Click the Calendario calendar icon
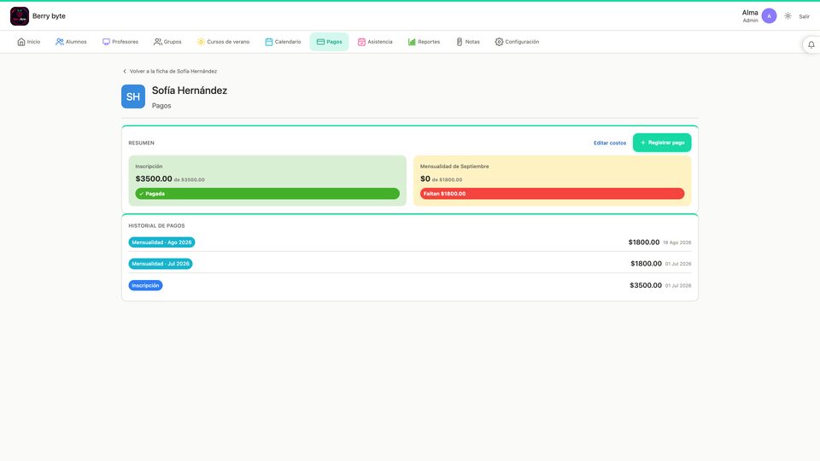820x461 pixels. (x=269, y=42)
